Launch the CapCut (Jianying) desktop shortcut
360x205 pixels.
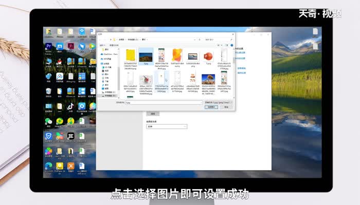click(x=70, y=136)
